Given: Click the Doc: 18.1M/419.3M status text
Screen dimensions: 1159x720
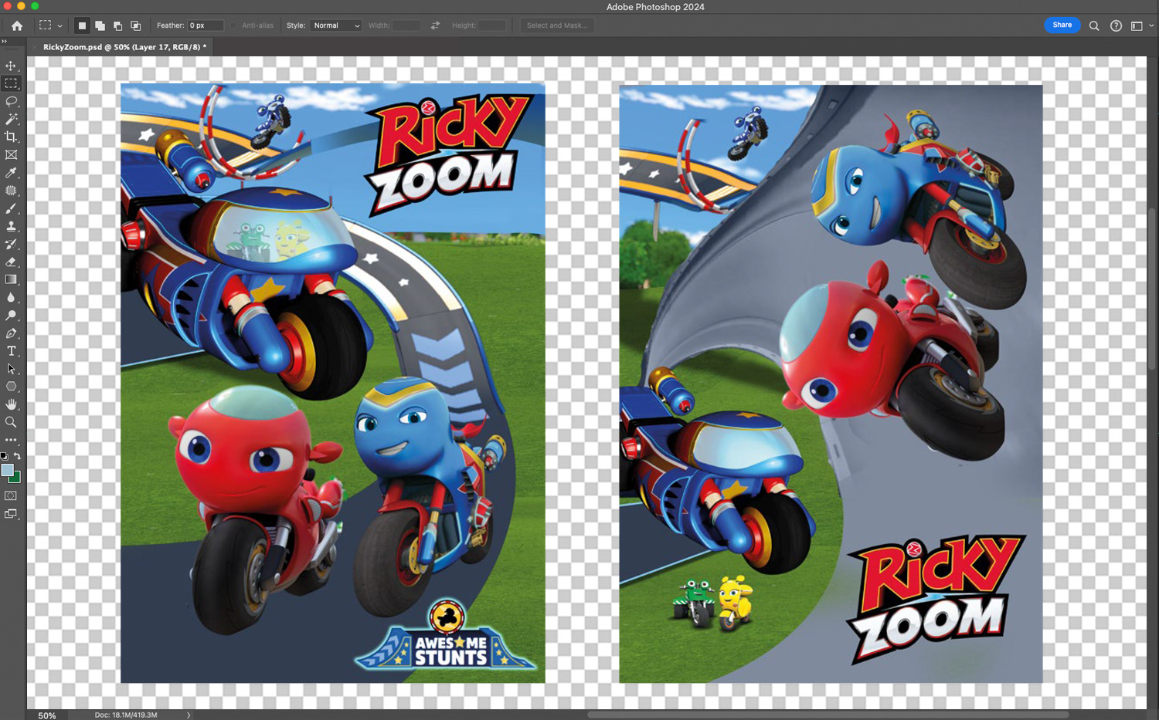Looking at the screenshot, I should [x=126, y=715].
